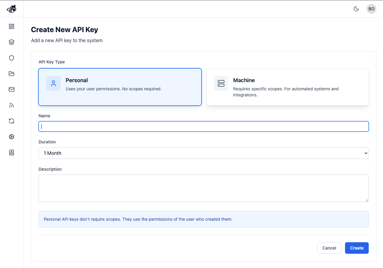Click the book sidebar icon at the bottom
This screenshot has height=268, width=383.
pyautogui.click(x=12, y=152)
